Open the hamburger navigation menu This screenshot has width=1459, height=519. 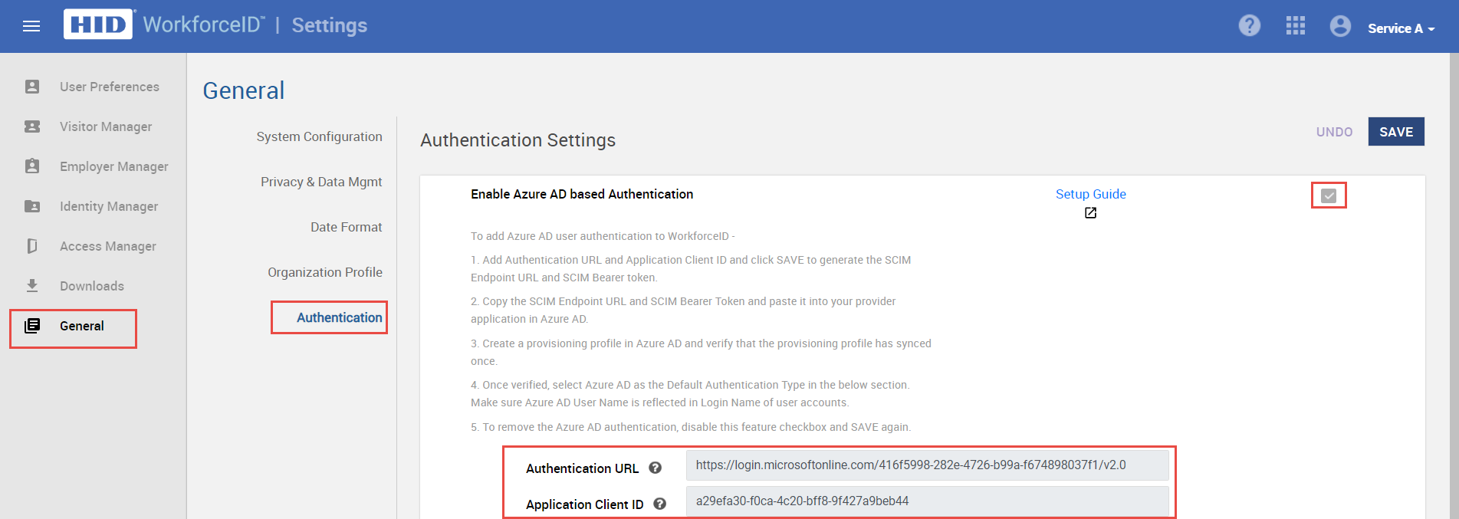point(31,27)
